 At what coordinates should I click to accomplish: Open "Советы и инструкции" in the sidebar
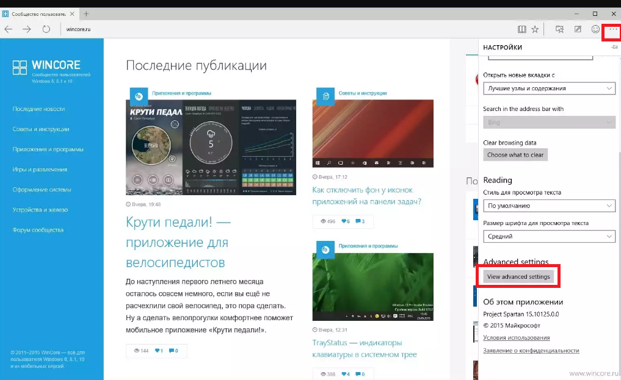tap(41, 129)
